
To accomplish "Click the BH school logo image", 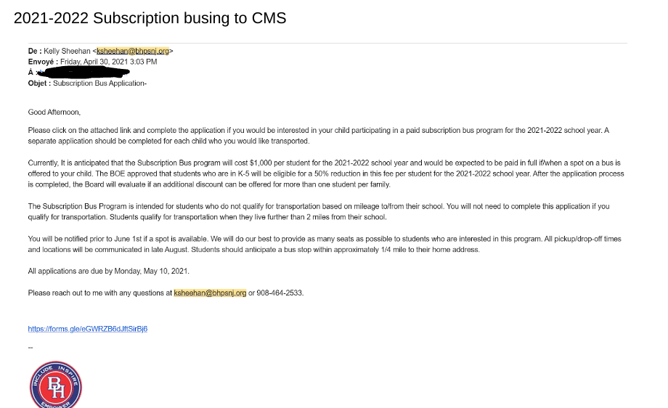I will coord(55,385).
